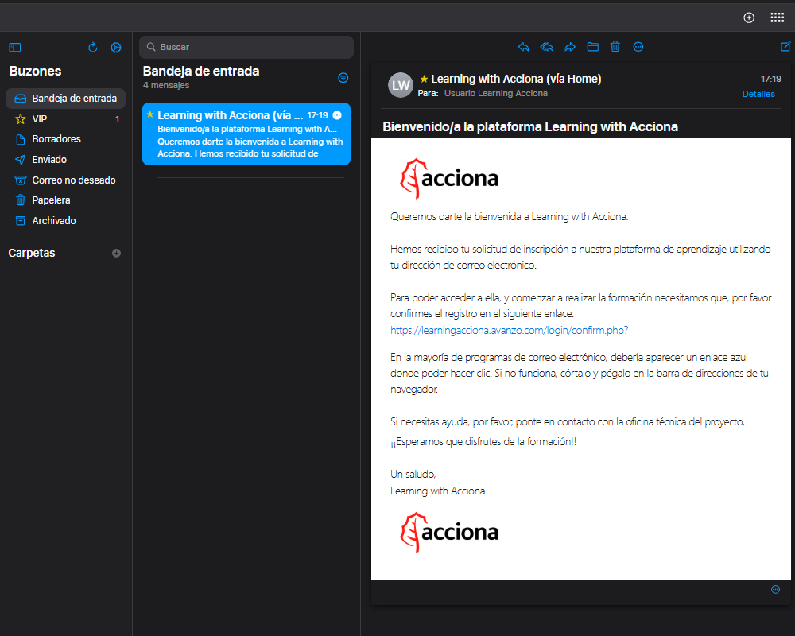
Task: Open the login confirm.php link
Action: pos(509,330)
